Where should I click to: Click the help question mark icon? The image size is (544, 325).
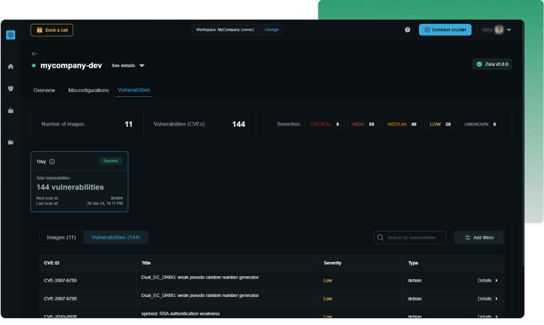pos(407,30)
